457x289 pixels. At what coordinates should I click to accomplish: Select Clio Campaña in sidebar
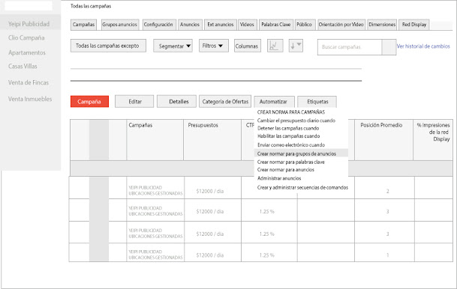(26, 37)
